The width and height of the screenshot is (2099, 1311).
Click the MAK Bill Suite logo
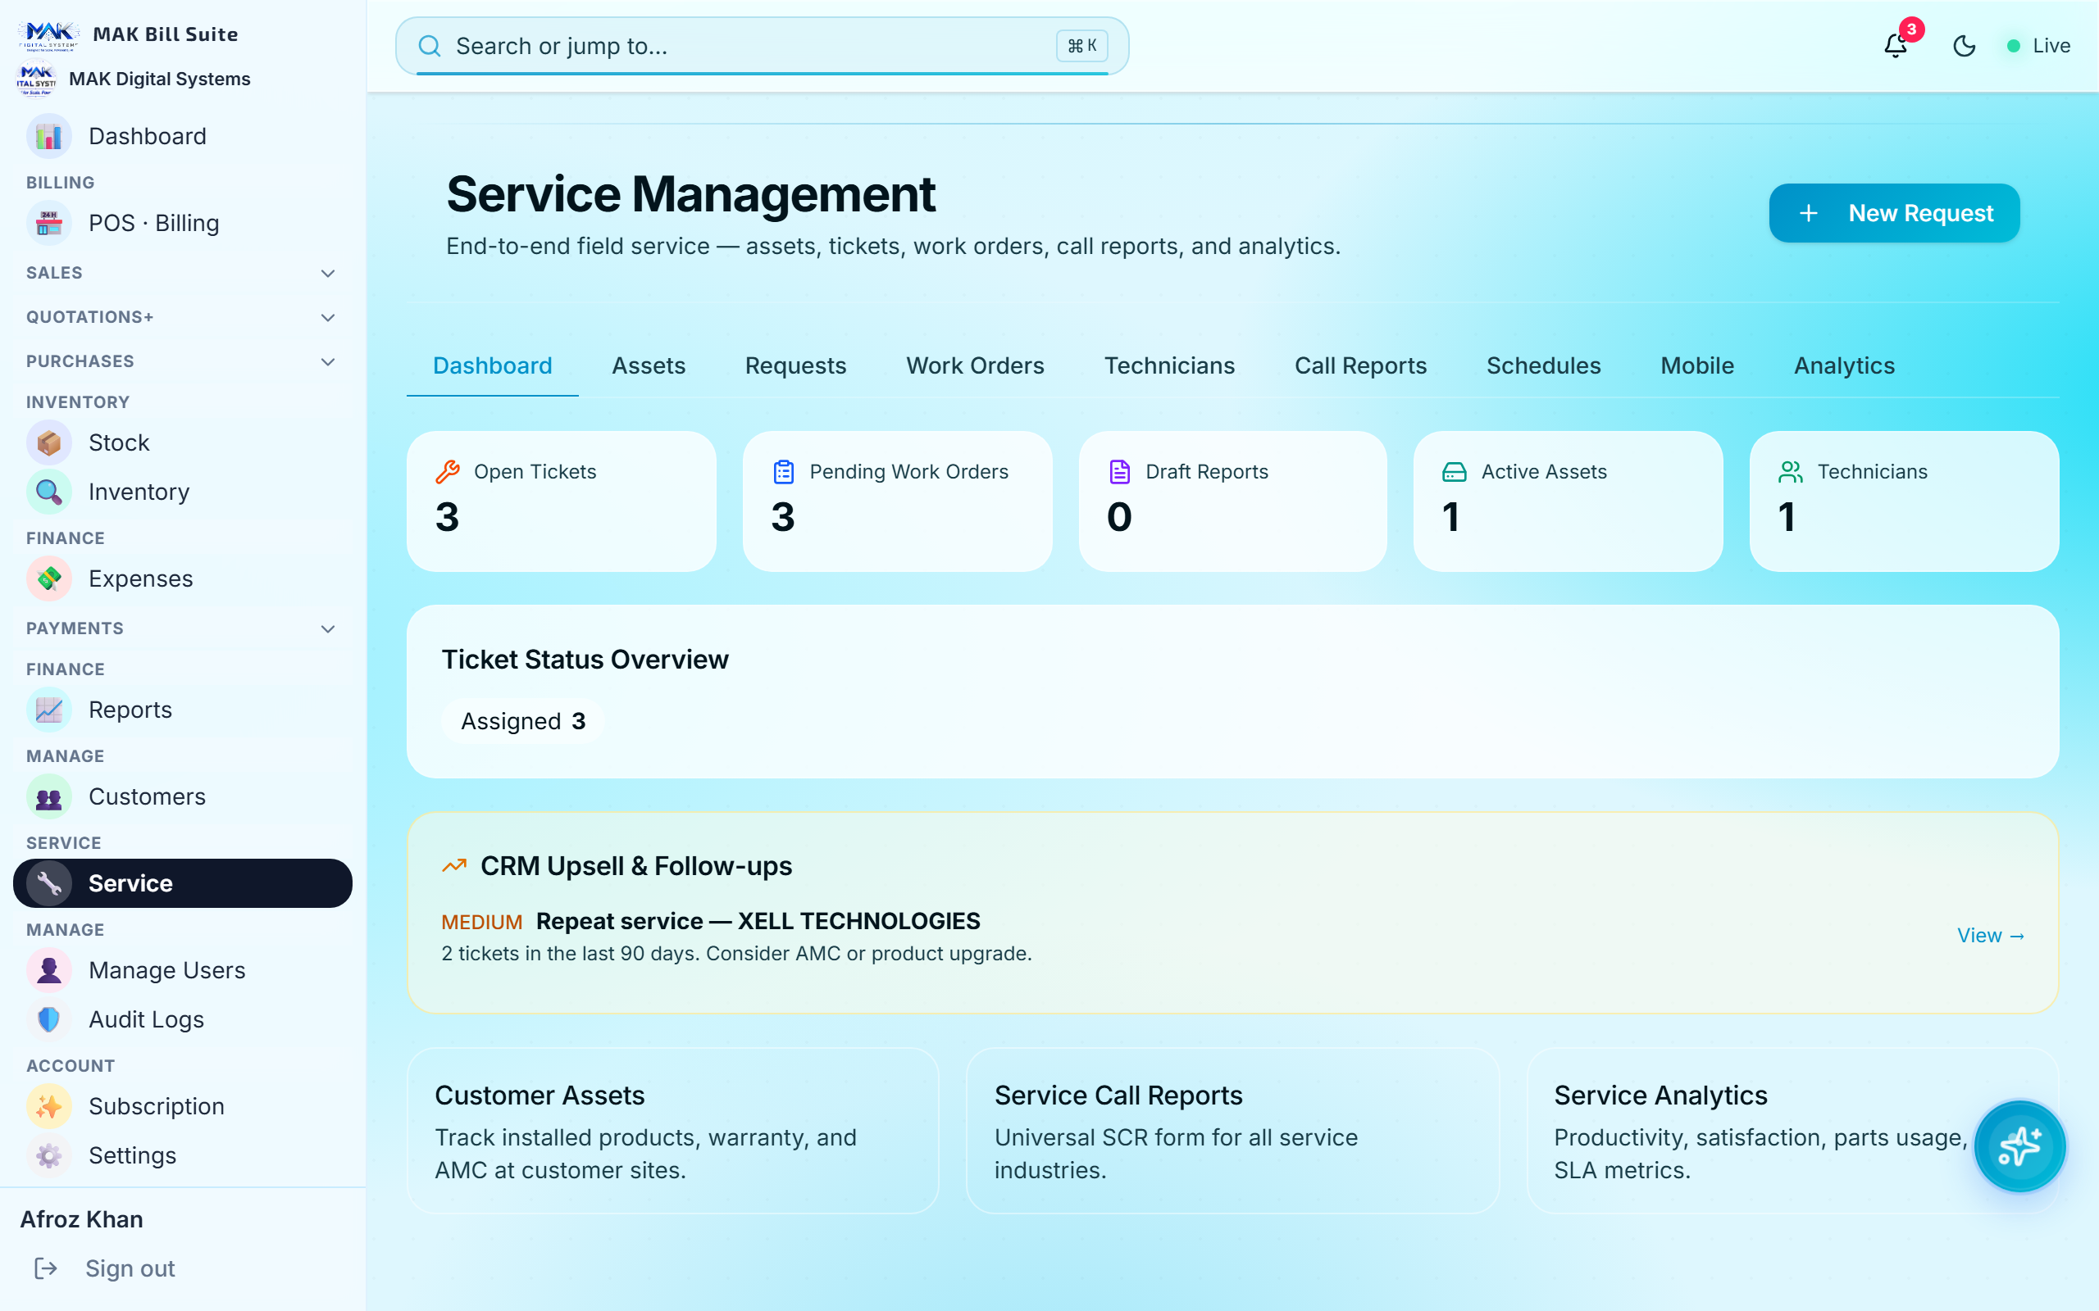click(48, 34)
